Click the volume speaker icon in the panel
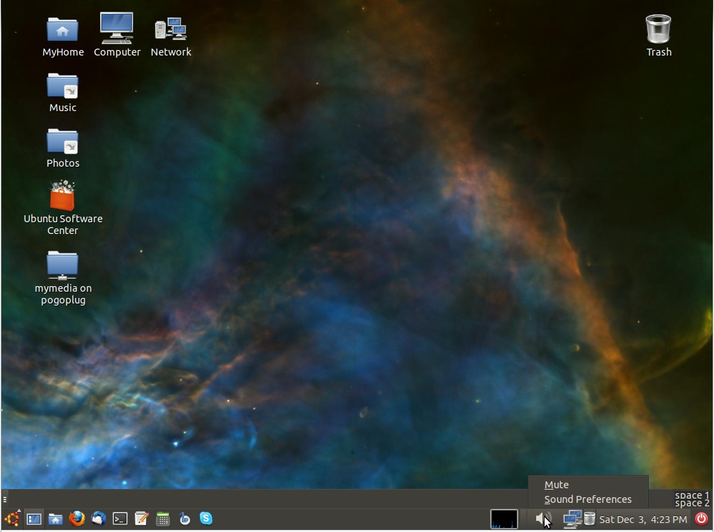Viewport: 714px width, 532px height. pos(542,518)
